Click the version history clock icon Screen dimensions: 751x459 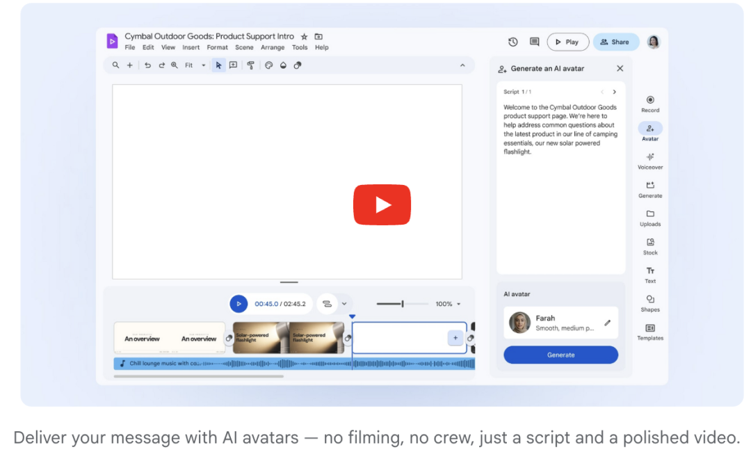tap(513, 42)
